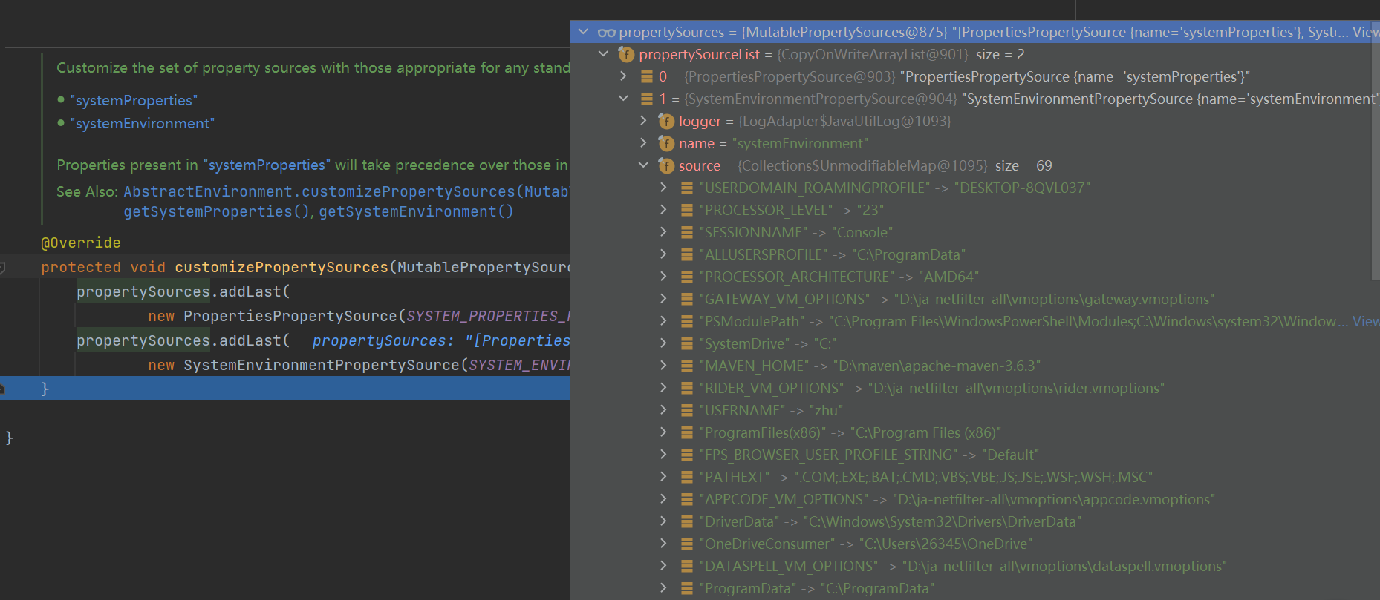The image size is (1380, 600).
Task: Collapse the propertySourceList node
Action: (603, 54)
